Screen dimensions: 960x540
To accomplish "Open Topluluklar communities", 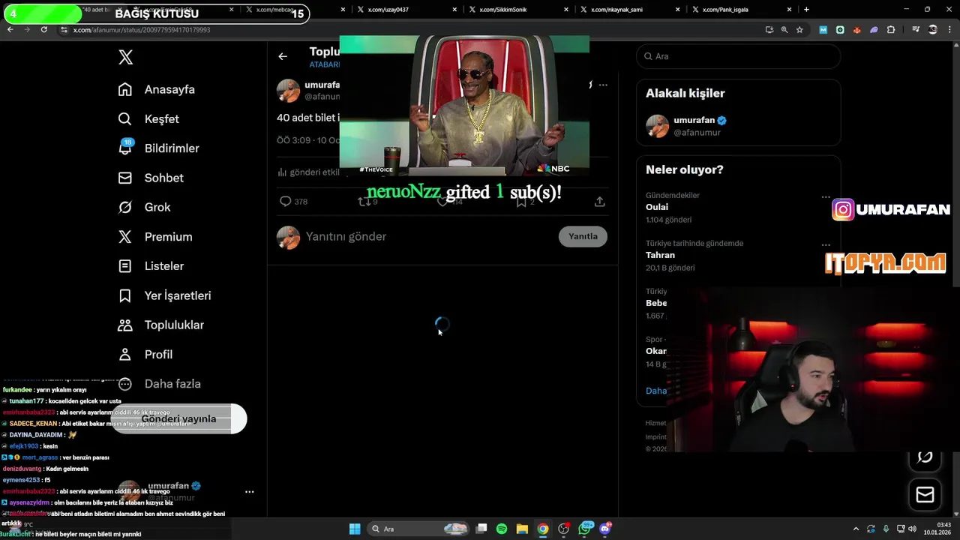I will coord(160,325).
